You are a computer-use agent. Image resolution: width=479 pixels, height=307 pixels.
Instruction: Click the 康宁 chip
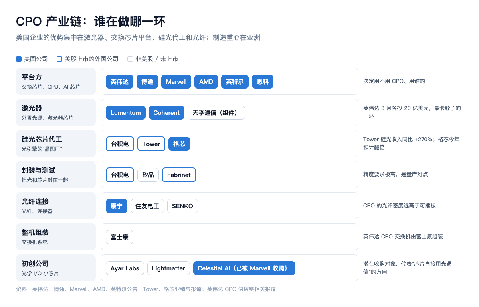[x=117, y=206]
